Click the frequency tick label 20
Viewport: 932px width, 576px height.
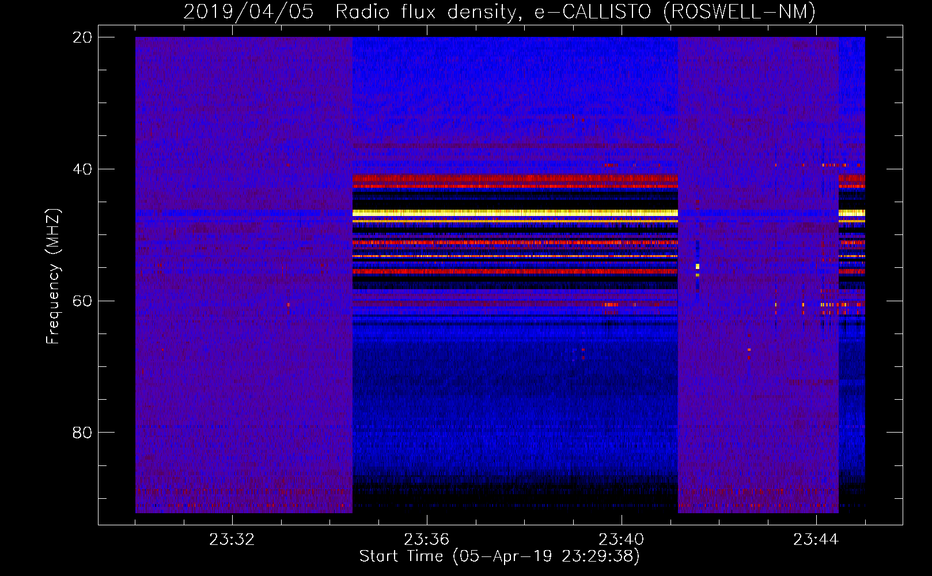coord(82,37)
